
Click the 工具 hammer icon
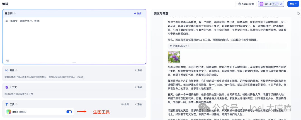[x=7, y=104]
